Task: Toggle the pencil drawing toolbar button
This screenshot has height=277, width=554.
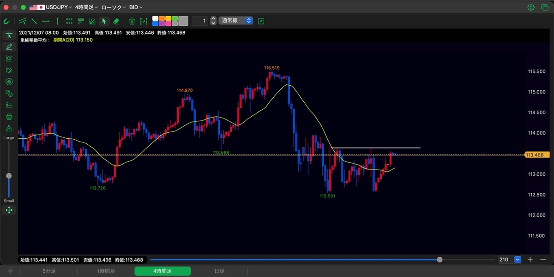Action: coord(9,47)
